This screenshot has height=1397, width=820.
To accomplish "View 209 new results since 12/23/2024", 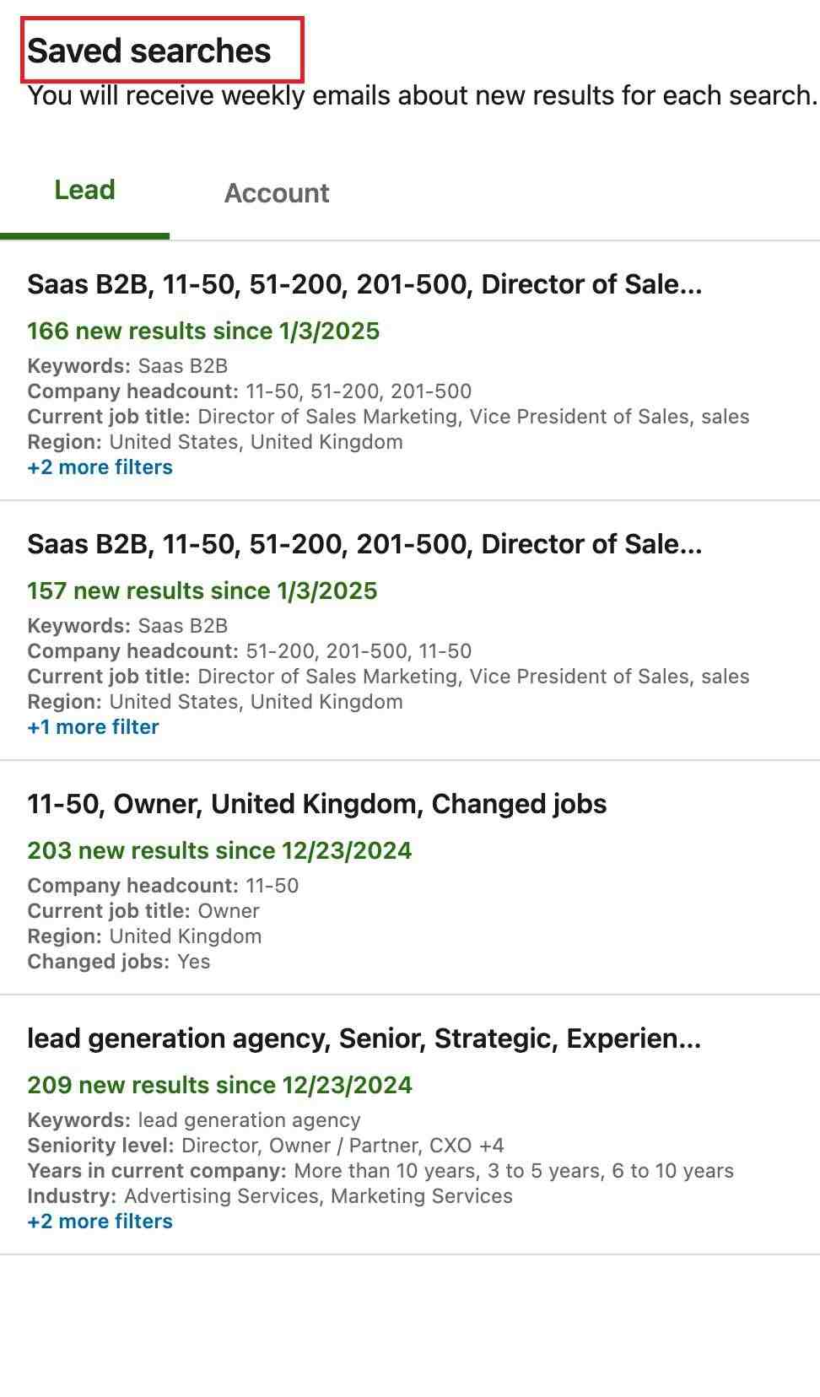I will pyautogui.click(x=220, y=1085).
